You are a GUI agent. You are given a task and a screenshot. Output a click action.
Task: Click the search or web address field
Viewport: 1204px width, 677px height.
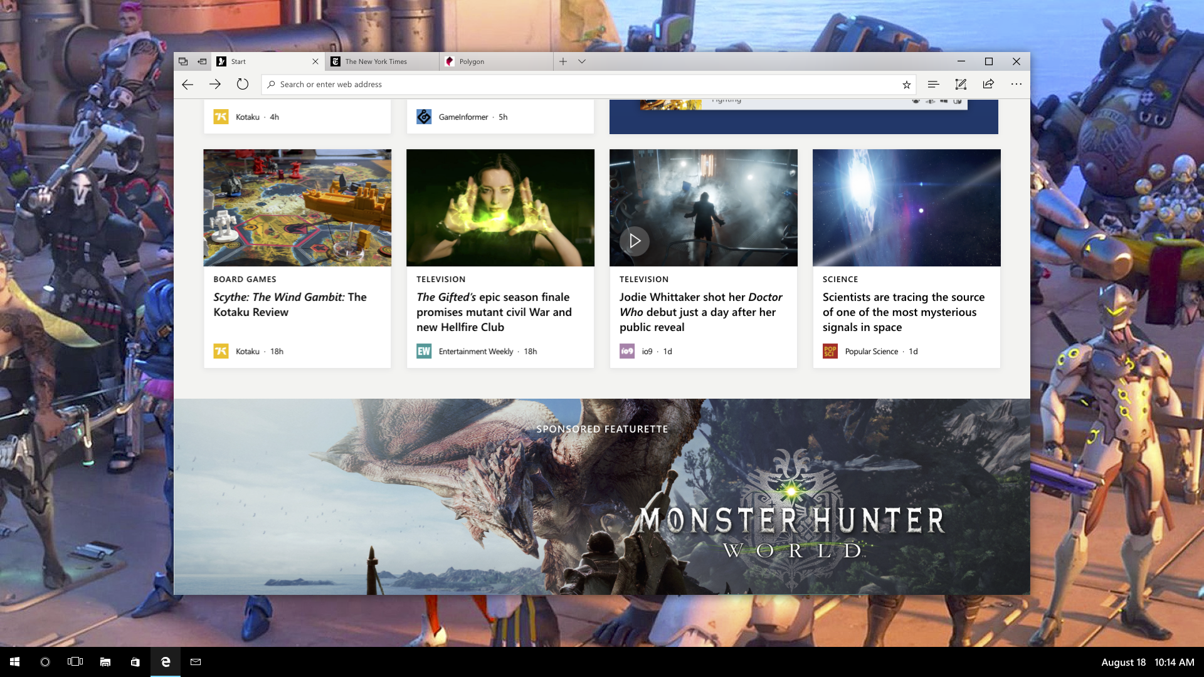(x=588, y=85)
